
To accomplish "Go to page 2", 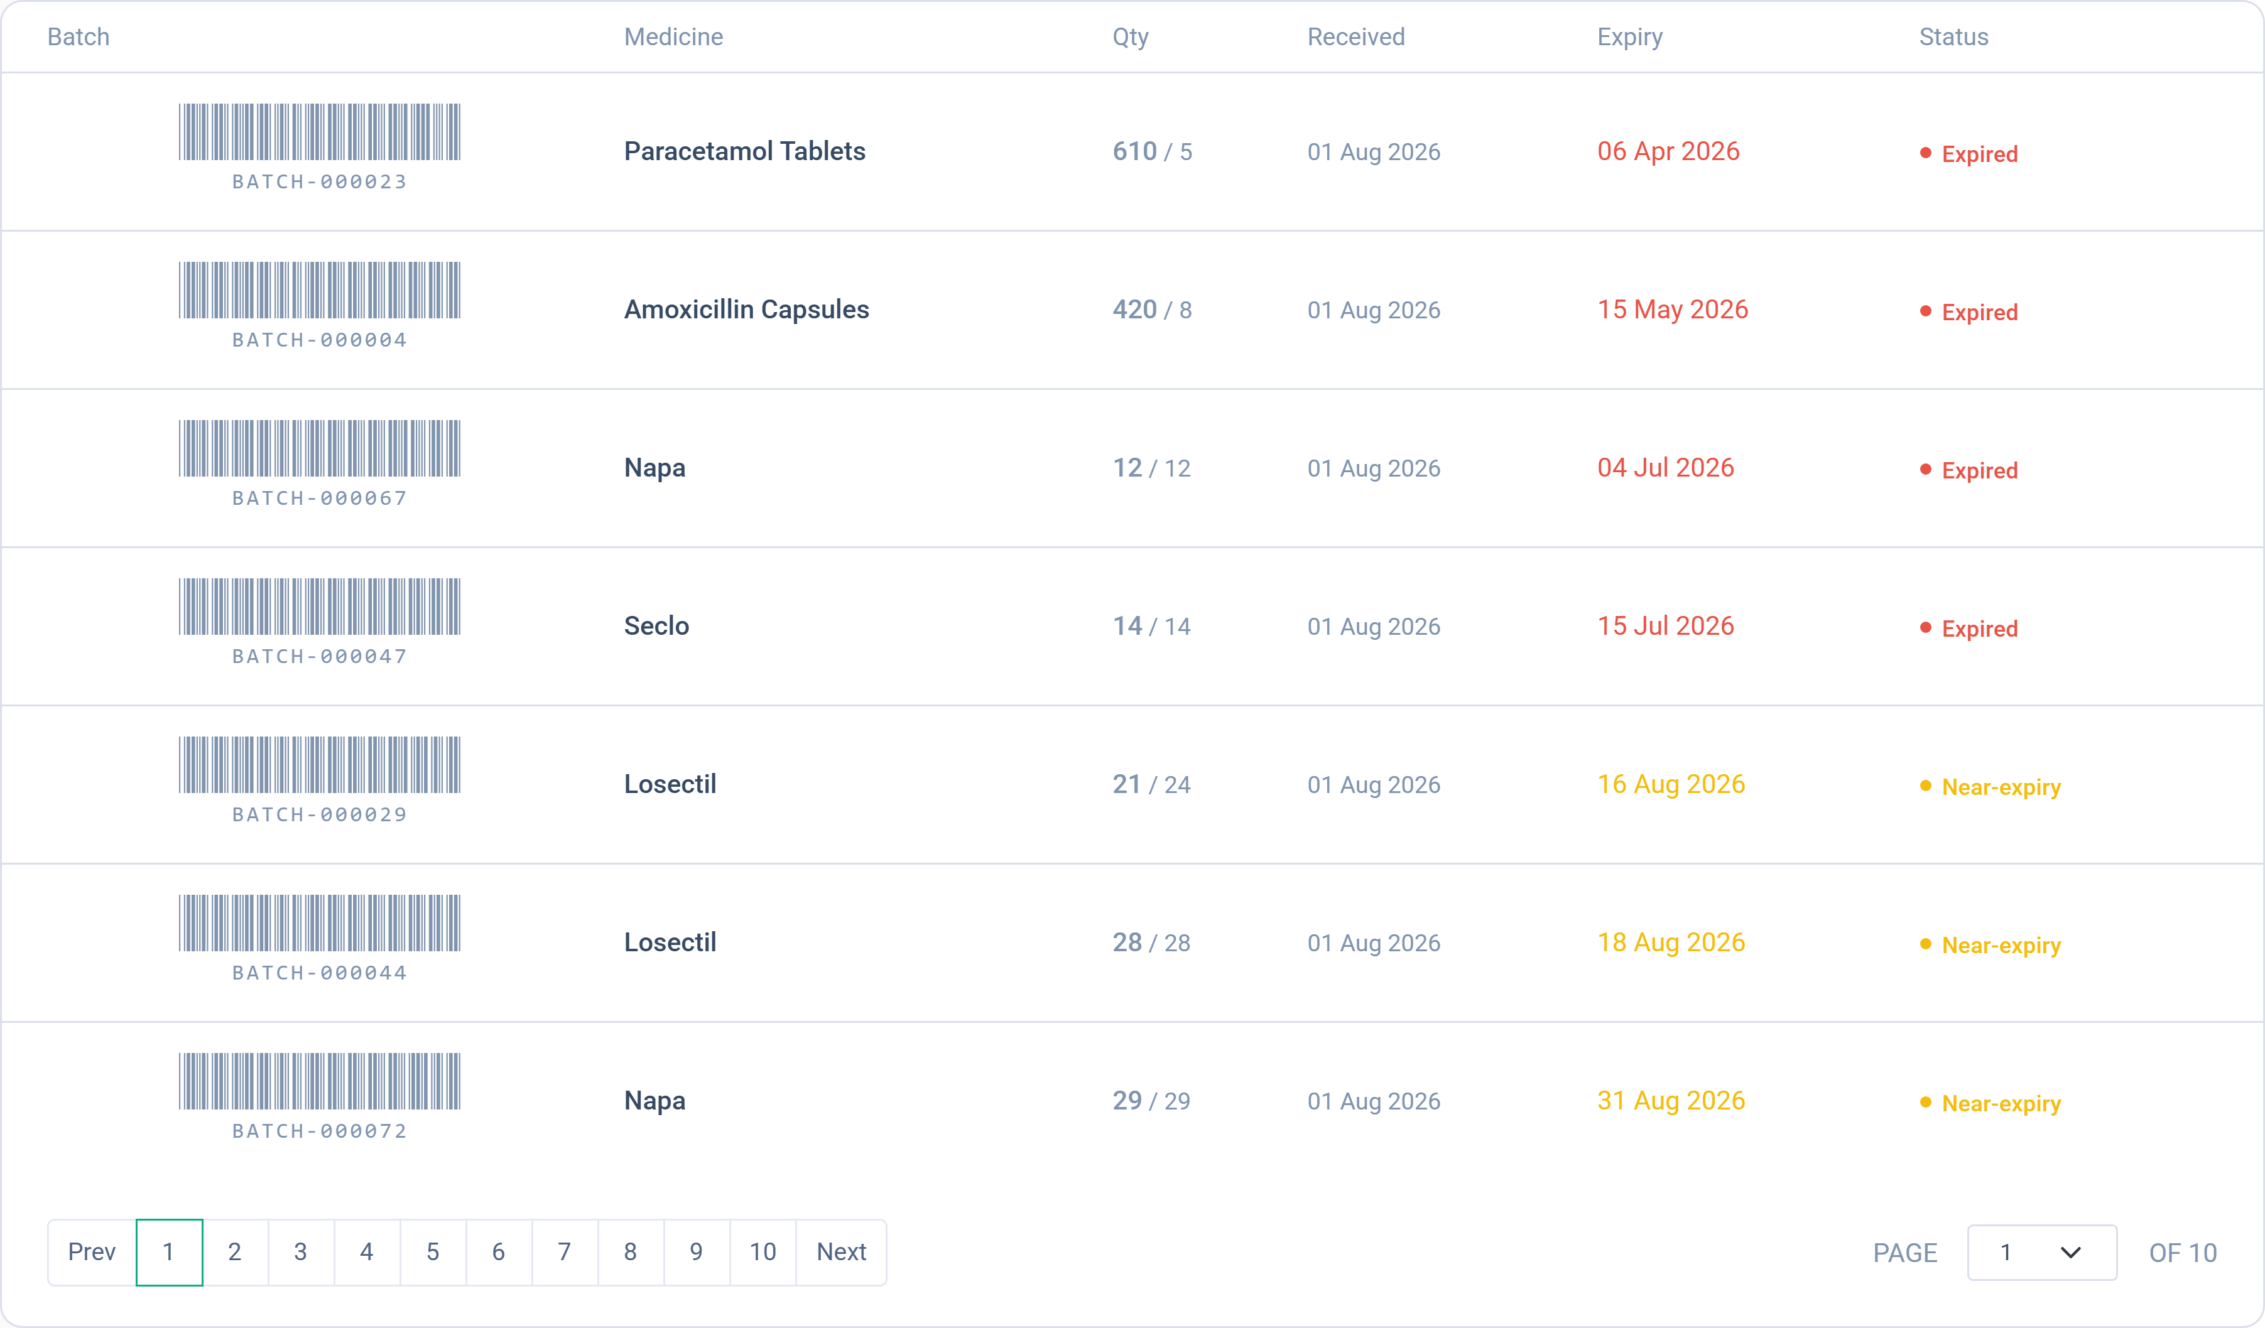I will pyautogui.click(x=234, y=1251).
